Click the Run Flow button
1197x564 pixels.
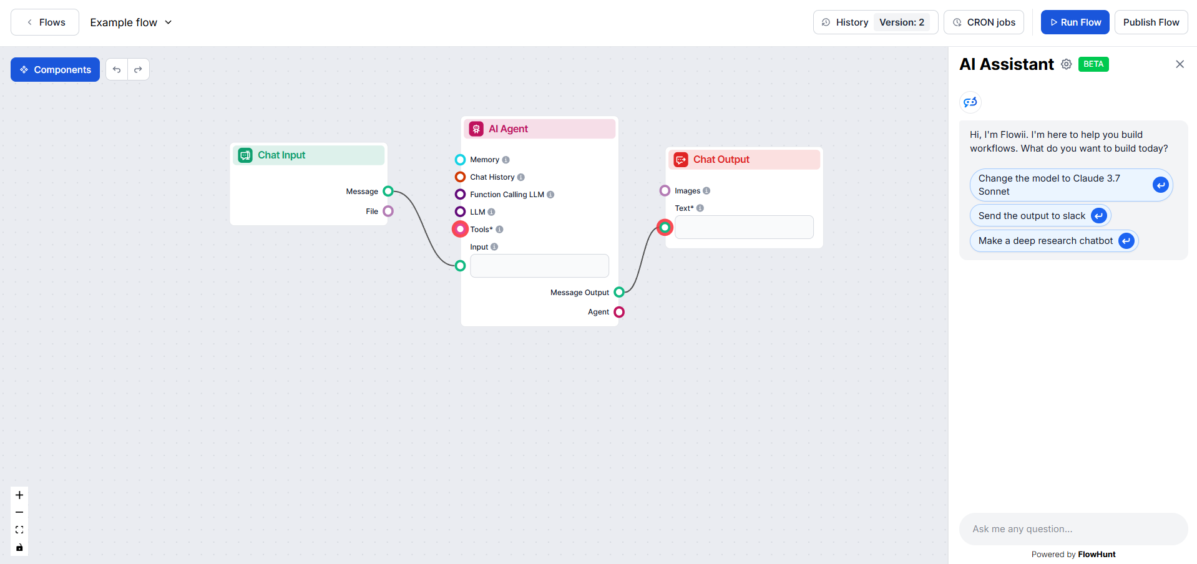tap(1075, 22)
